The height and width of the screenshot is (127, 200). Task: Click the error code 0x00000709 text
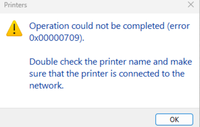click(57, 38)
